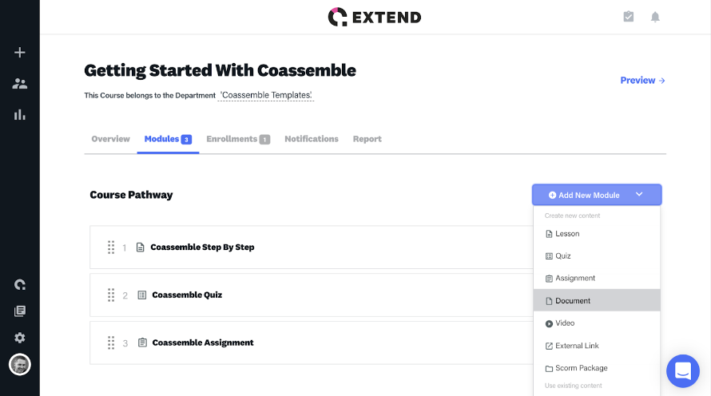The height and width of the screenshot is (396, 711).
Task: Open the library icon in sidebar
Action: [x=20, y=311]
